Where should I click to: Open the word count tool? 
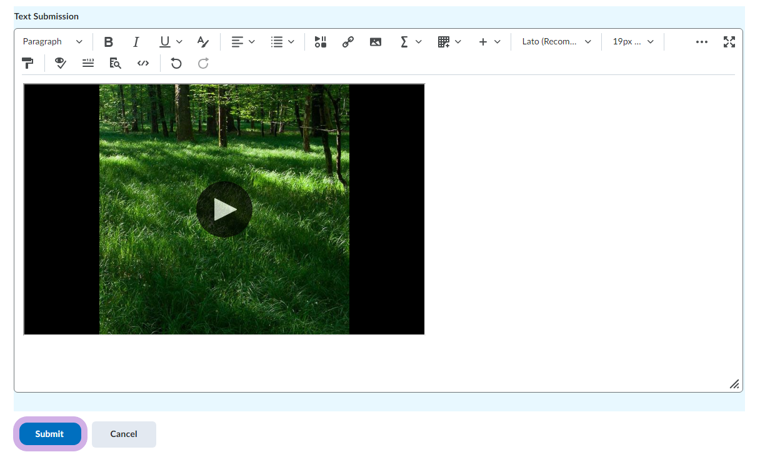(88, 63)
